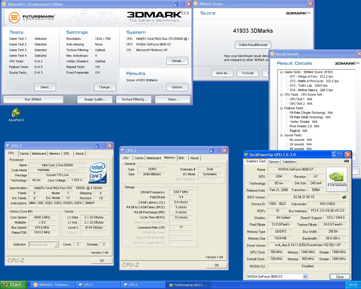Open the GPU selection dropdown in GPU-Z
The width and height of the screenshot is (361, 289).
[x=305, y=277]
